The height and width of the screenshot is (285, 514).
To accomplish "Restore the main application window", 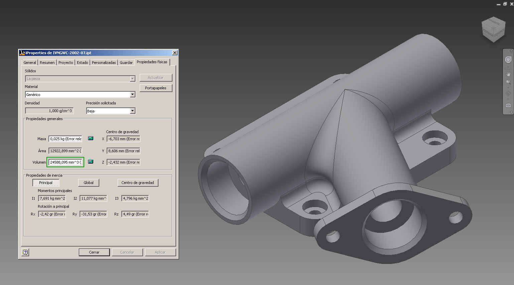I will pos(505,4).
